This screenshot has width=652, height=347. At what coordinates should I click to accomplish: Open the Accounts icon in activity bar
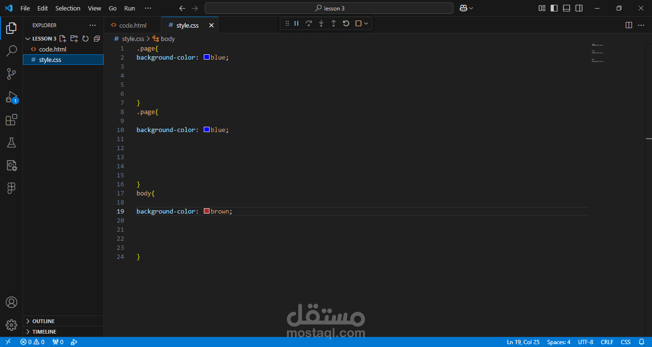[x=11, y=303]
